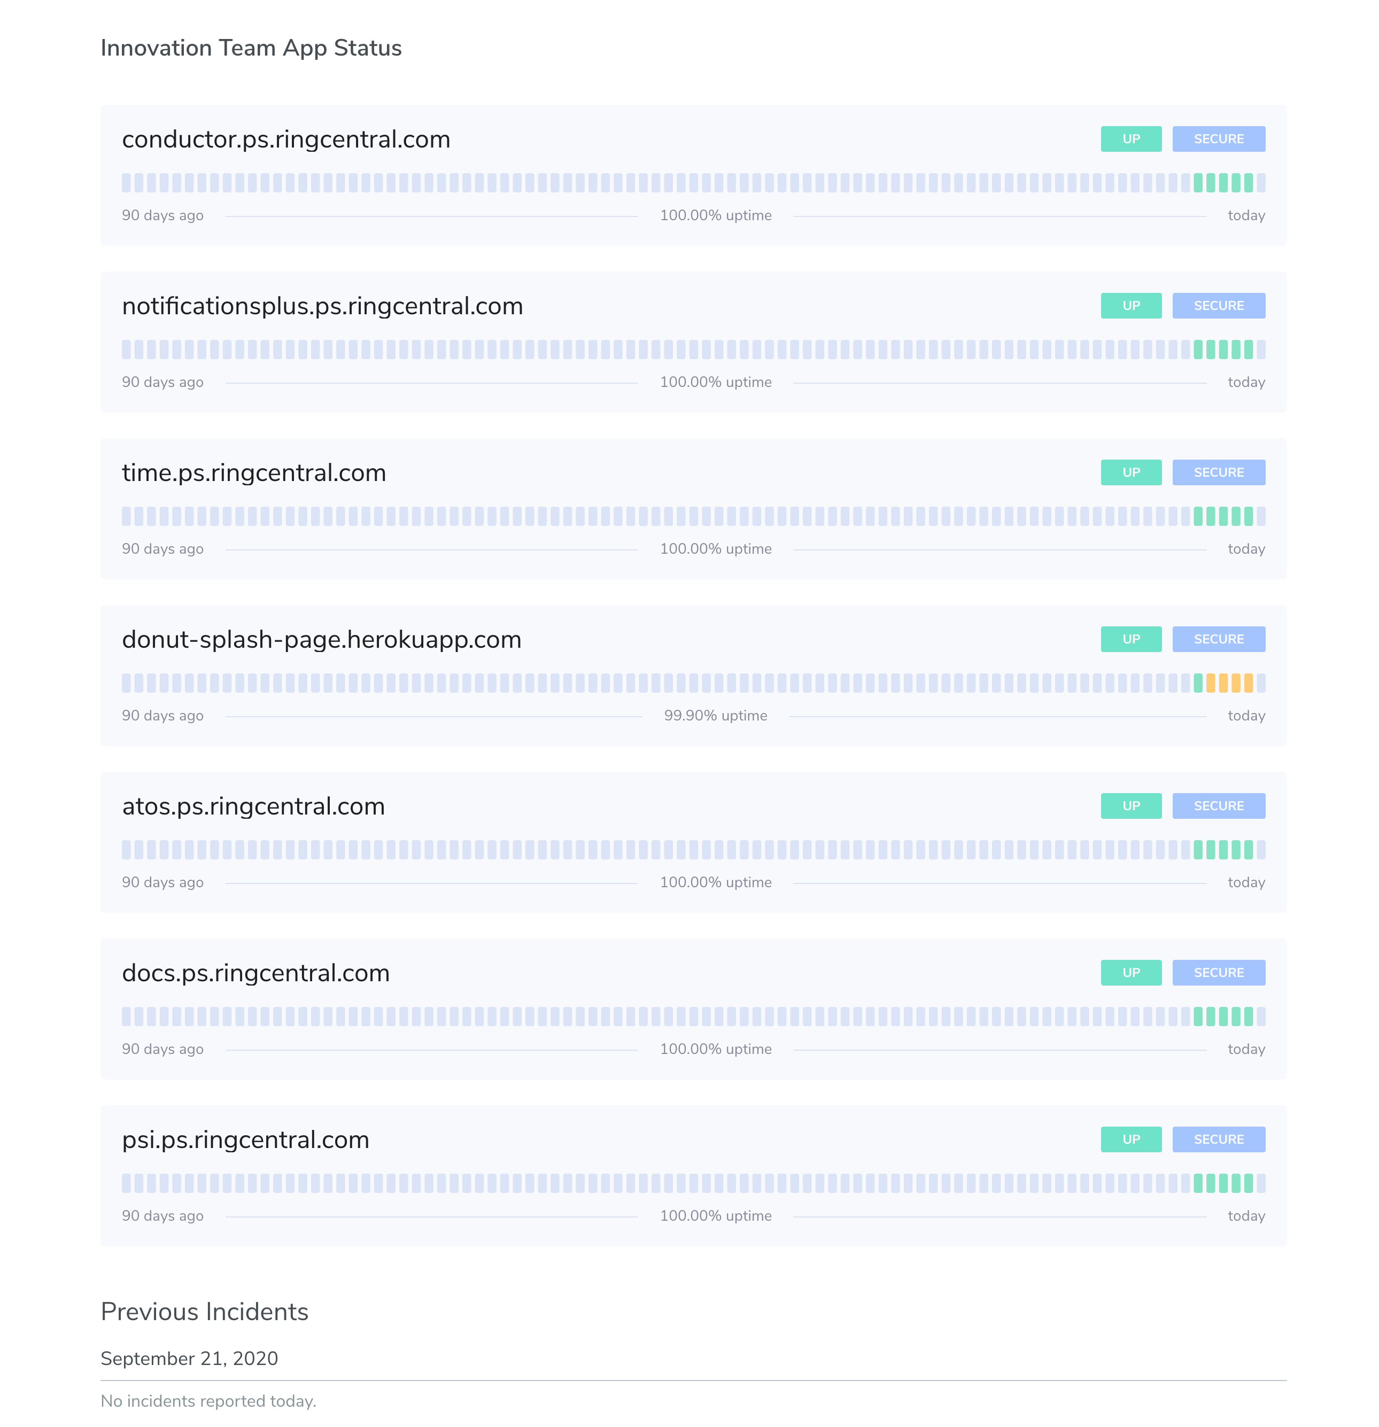Click the SECURE badge for atos.ps.ringcentral.com
Viewport: 1379px width, 1427px height.
pyautogui.click(x=1219, y=805)
